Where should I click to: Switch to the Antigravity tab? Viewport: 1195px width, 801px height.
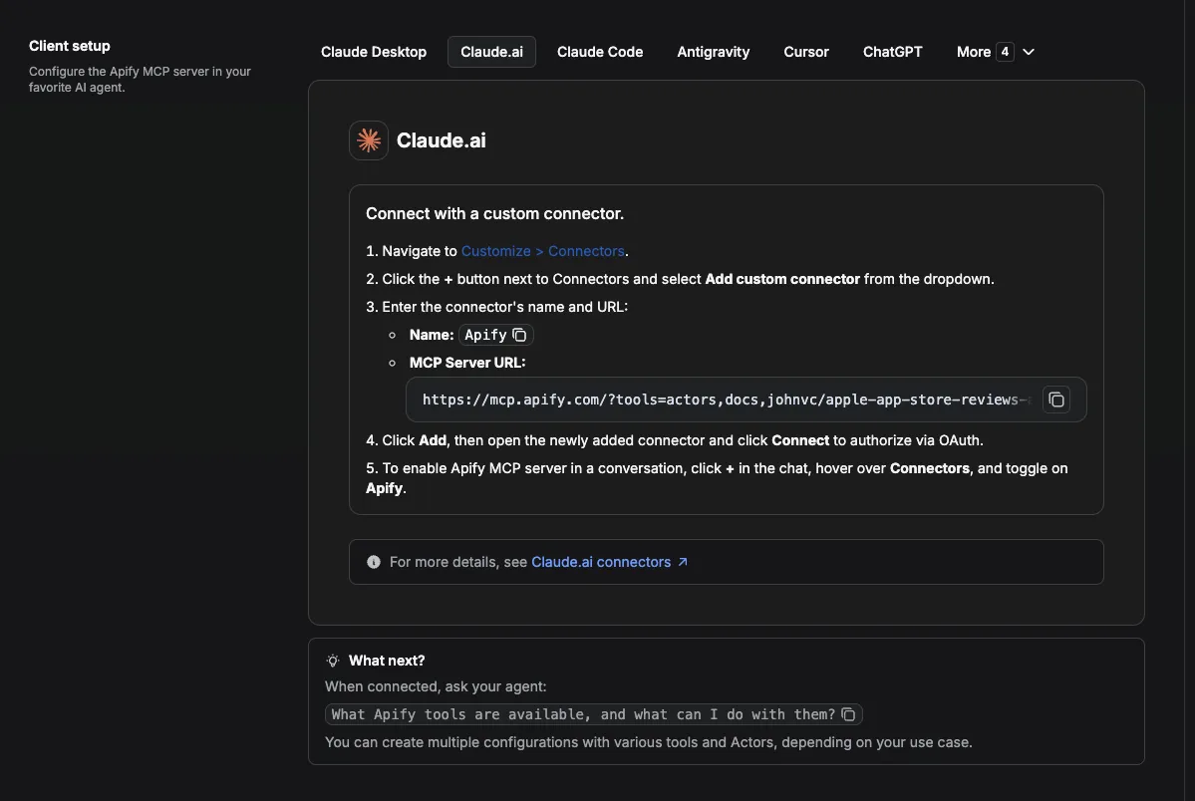pos(714,52)
